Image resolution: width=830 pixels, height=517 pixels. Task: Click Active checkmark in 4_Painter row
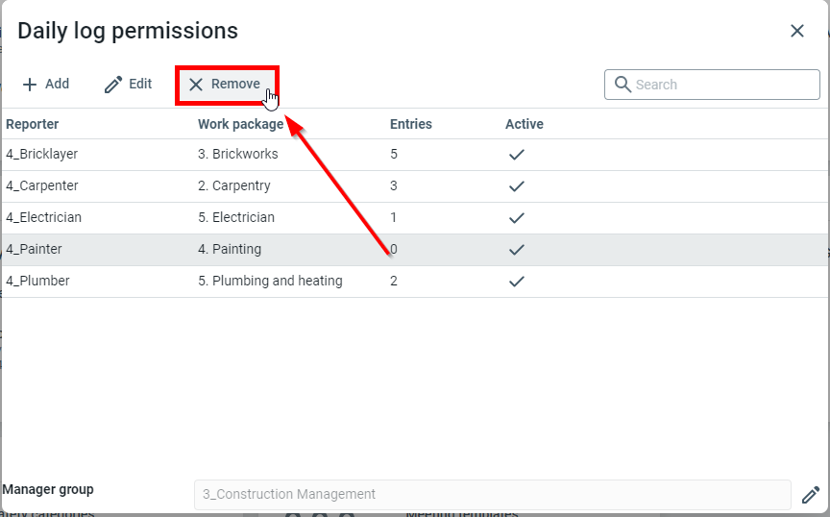(x=517, y=250)
